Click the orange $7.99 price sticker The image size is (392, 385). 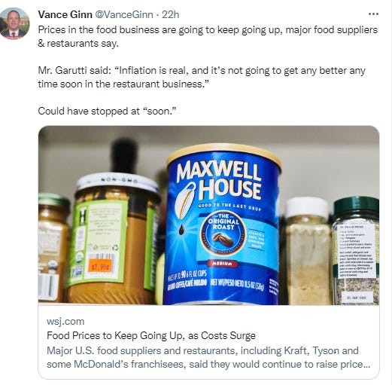click(x=101, y=267)
